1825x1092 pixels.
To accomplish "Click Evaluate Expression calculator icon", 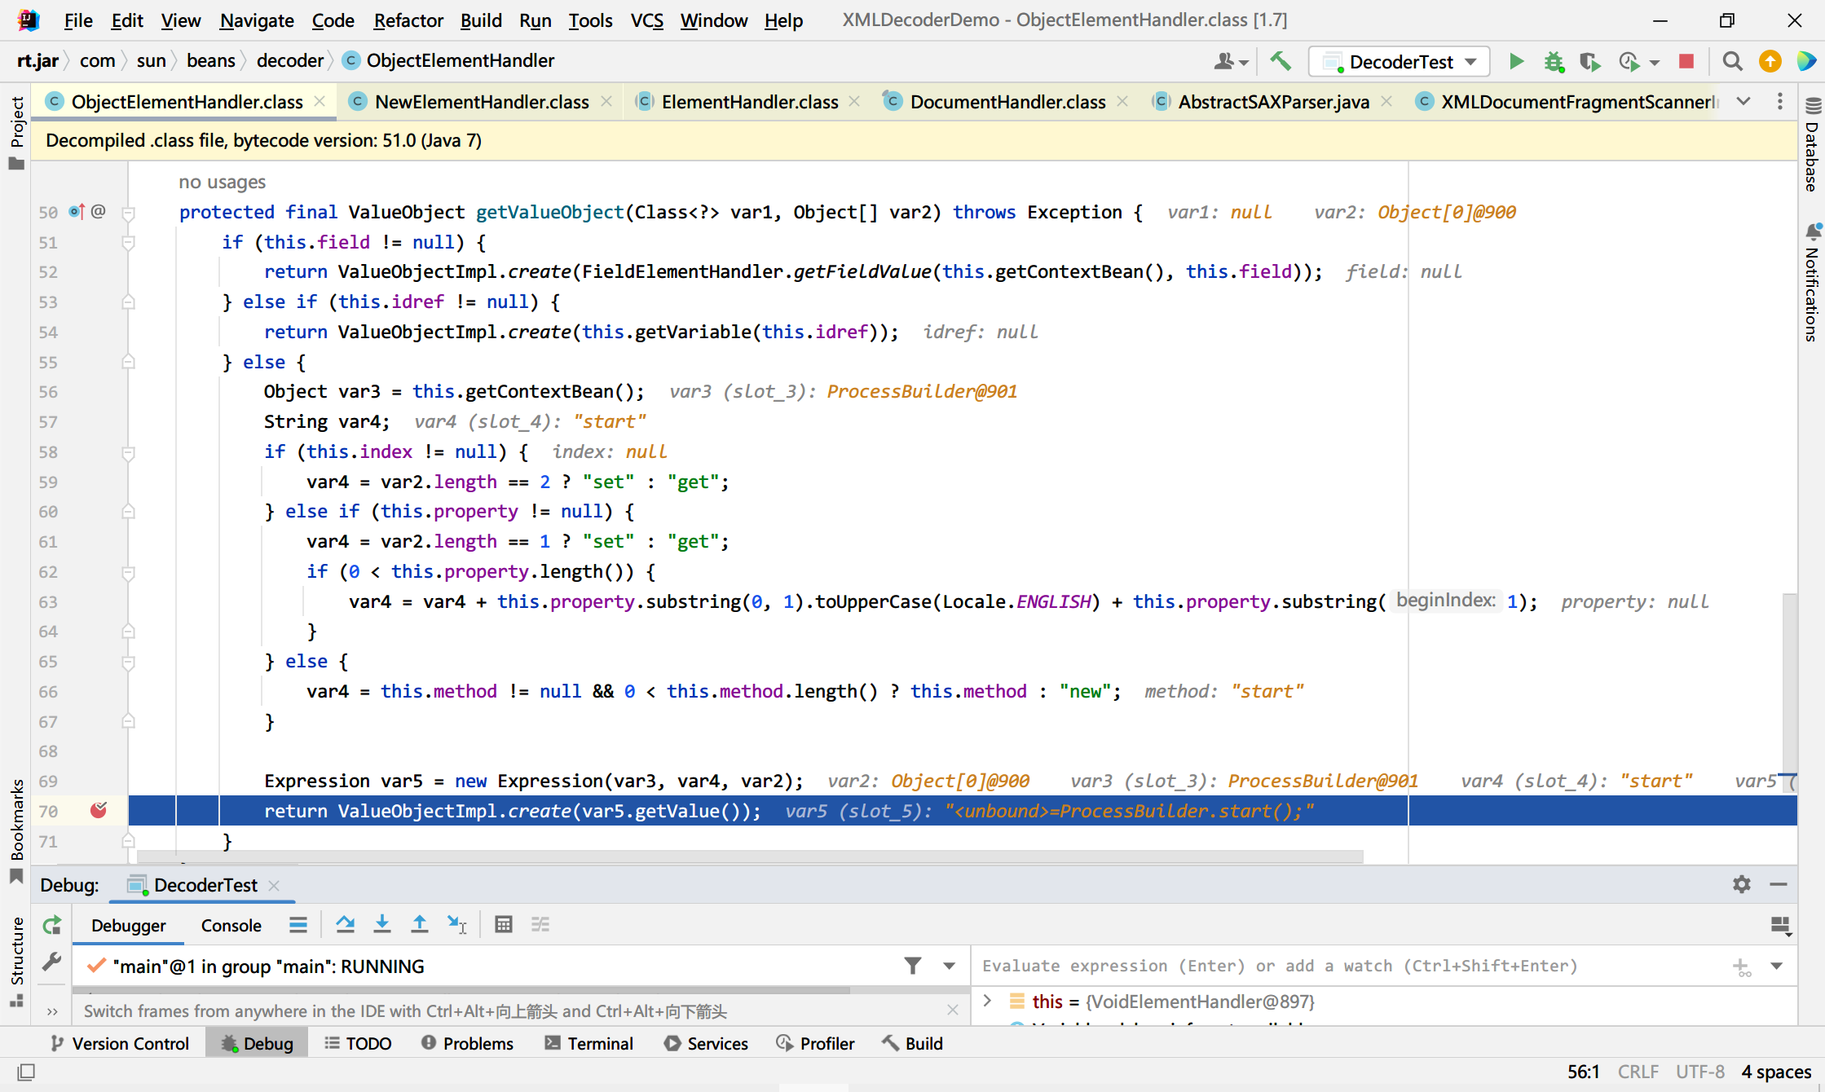I will pos(504,924).
